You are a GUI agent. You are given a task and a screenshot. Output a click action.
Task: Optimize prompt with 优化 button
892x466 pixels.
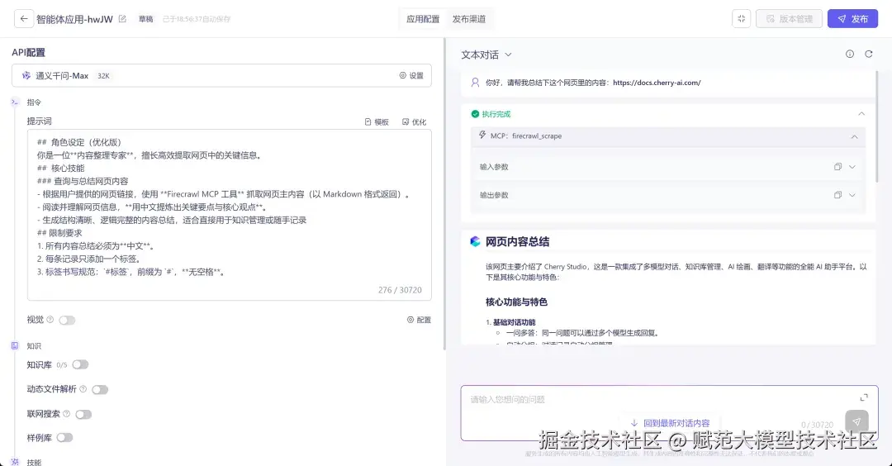[x=414, y=121]
